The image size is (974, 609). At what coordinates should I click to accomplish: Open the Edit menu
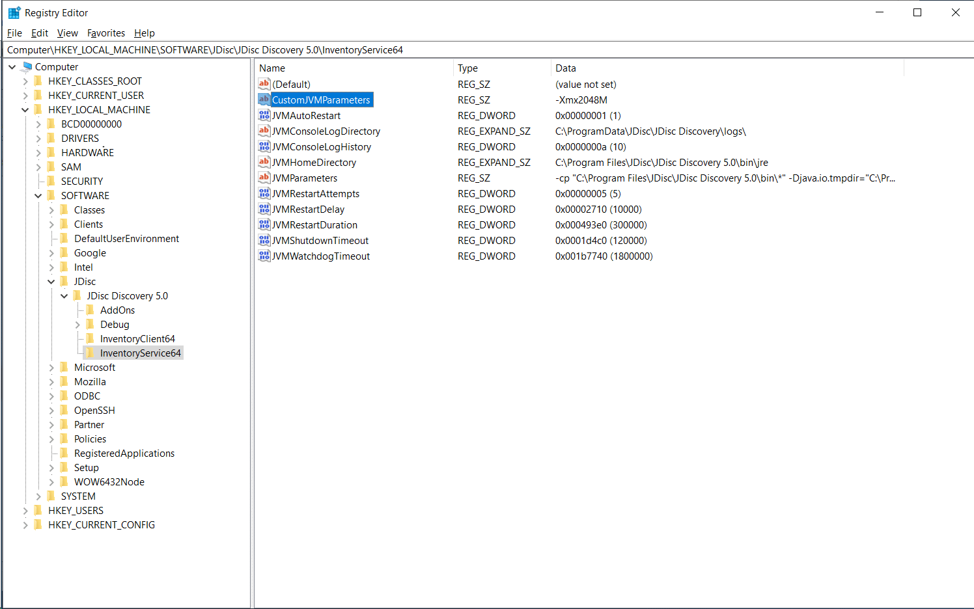(x=39, y=33)
